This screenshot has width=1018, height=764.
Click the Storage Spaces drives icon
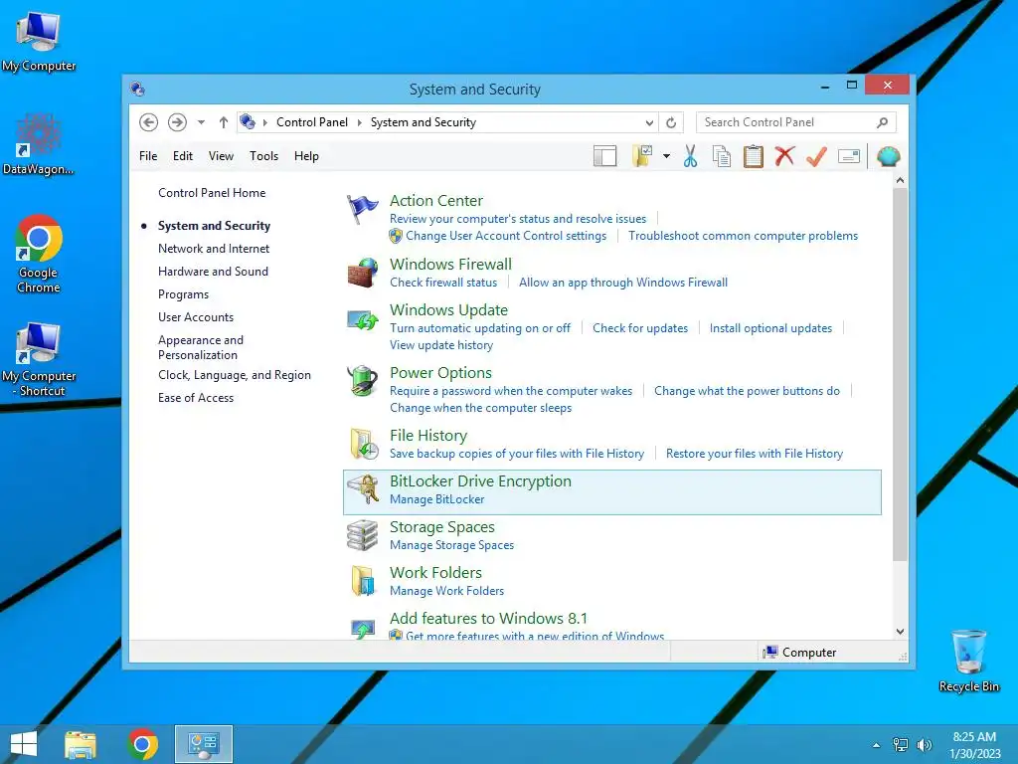click(362, 535)
